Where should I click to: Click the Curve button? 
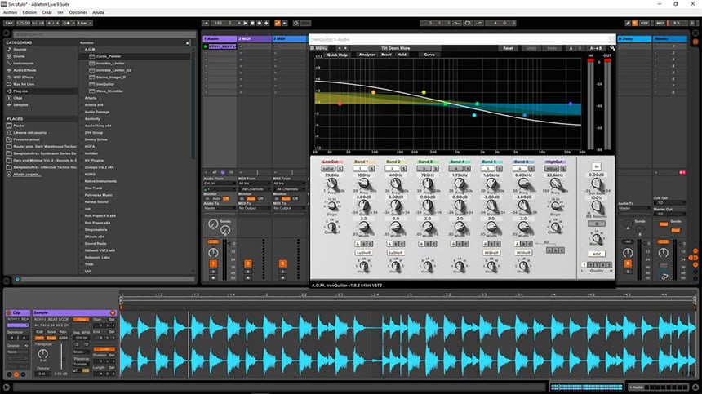point(429,55)
